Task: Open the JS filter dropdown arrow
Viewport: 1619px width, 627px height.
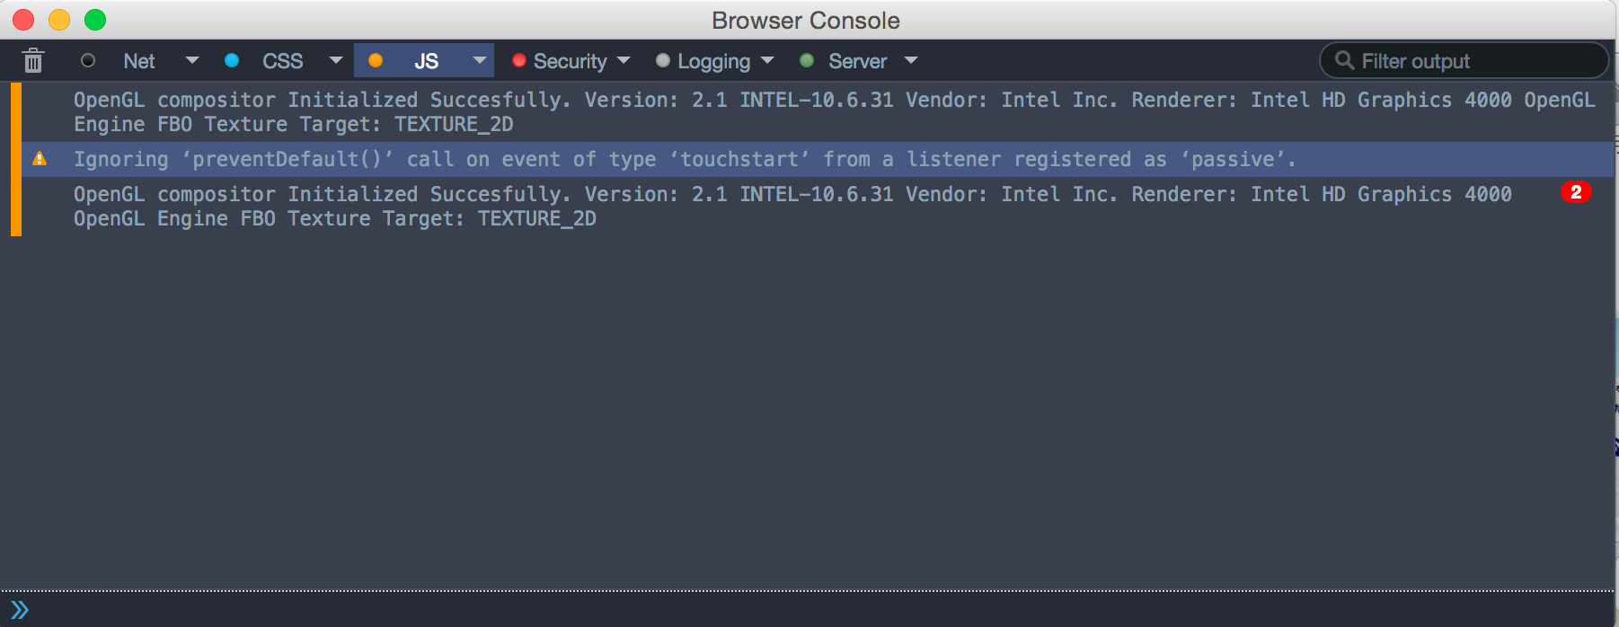Action: point(480,60)
